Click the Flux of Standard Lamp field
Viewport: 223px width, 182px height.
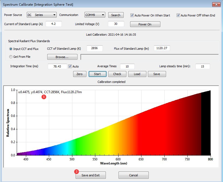point(162,48)
